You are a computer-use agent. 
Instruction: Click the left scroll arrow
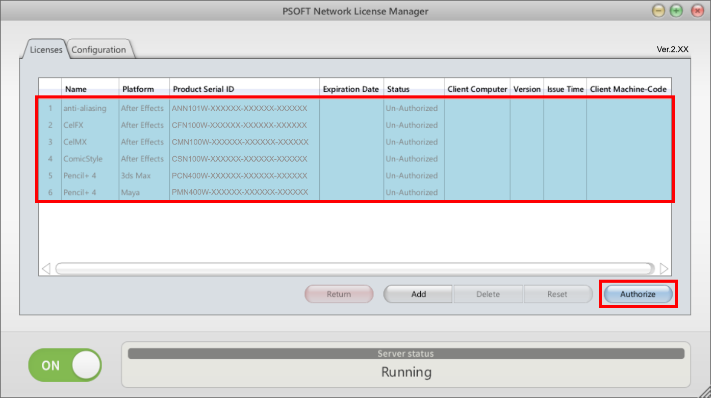tap(46, 268)
